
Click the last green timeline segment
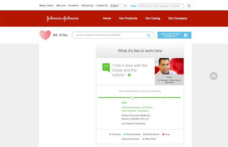(174, 97)
